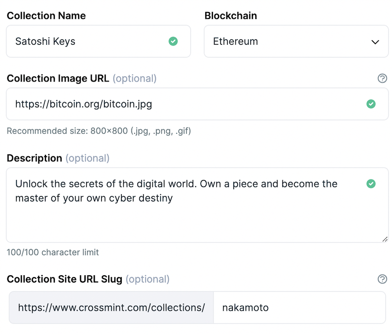Focus the Satoshi Keys collection name input
Viewport: 392px width, 335px height.
point(87,42)
